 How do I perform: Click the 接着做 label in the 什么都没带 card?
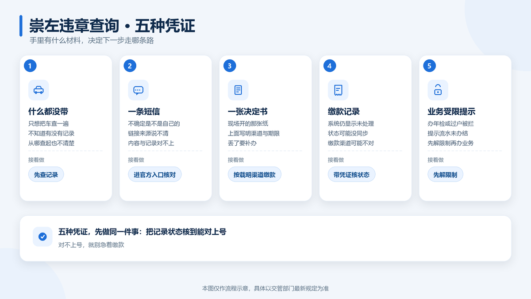pyautogui.click(x=36, y=160)
